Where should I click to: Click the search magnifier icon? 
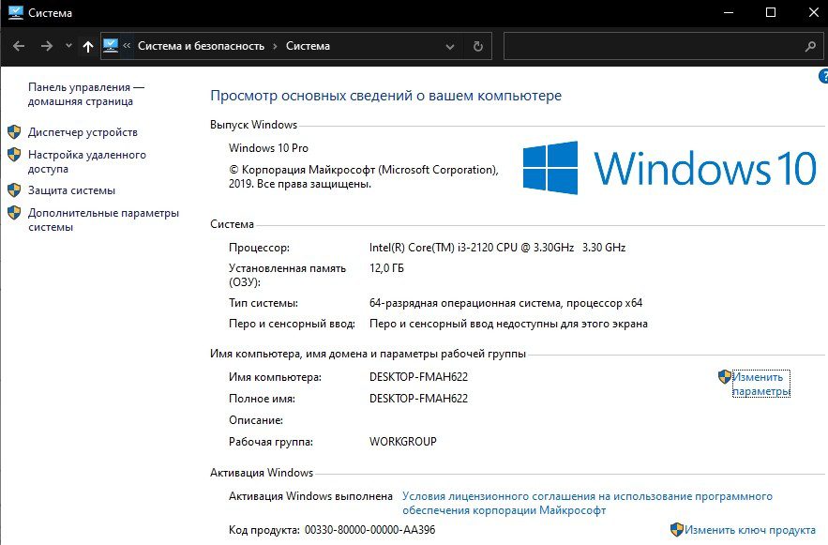[x=810, y=47]
